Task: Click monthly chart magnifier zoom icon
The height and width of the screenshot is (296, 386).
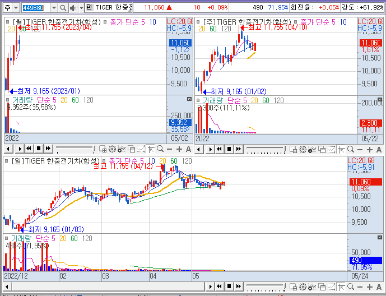Action: [160, 149]
